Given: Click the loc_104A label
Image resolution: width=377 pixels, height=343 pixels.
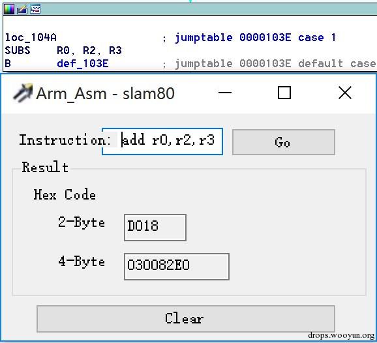Looking at the screenshot, I should point(31,38).
